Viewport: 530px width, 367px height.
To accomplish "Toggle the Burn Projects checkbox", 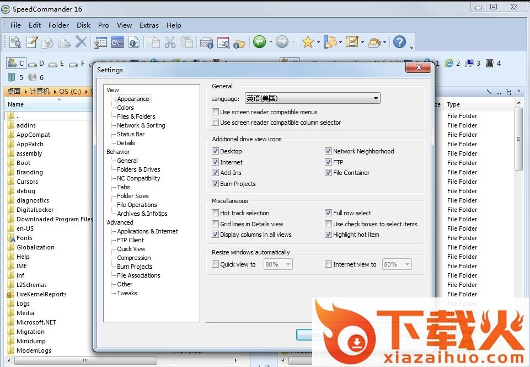I will tap(215, 184).
